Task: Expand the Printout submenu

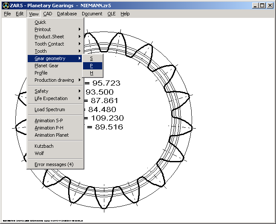Action: point(43,29)
